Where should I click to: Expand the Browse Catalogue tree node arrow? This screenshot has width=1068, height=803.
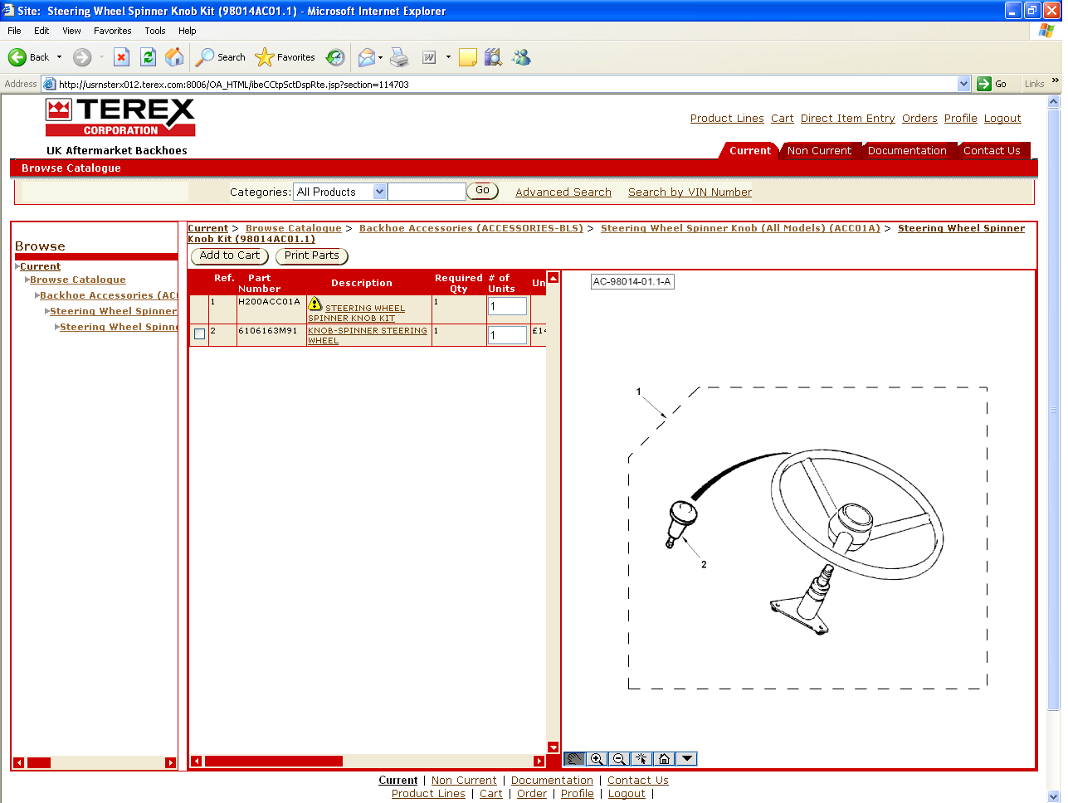point(27,280)
